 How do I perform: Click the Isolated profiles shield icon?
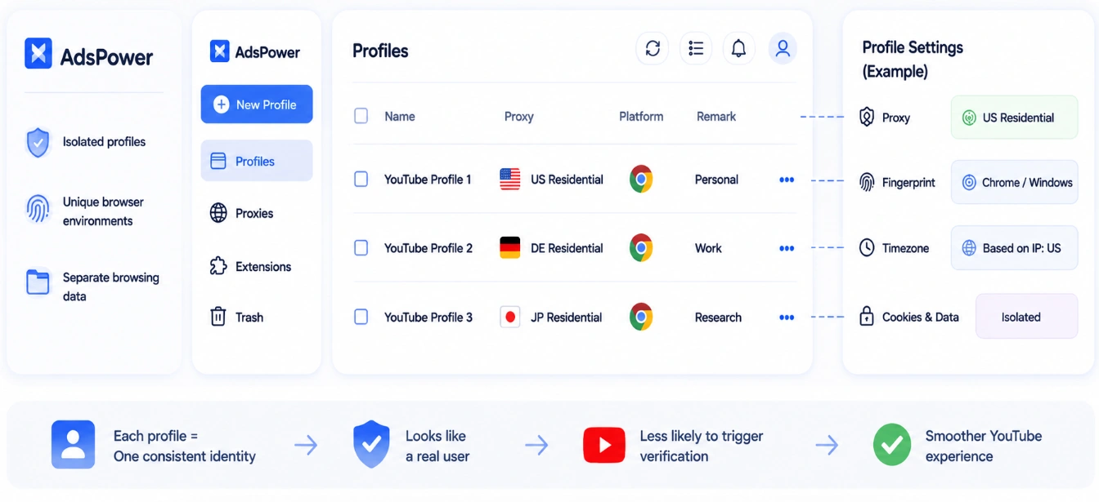tap(38, 142)
